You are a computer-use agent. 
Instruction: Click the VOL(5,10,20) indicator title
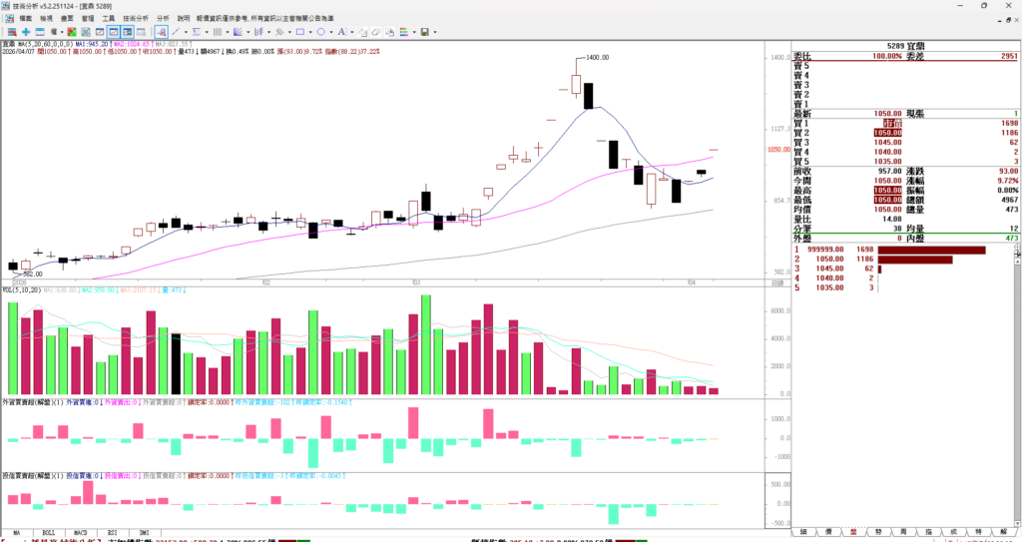(x=22, y=290)
